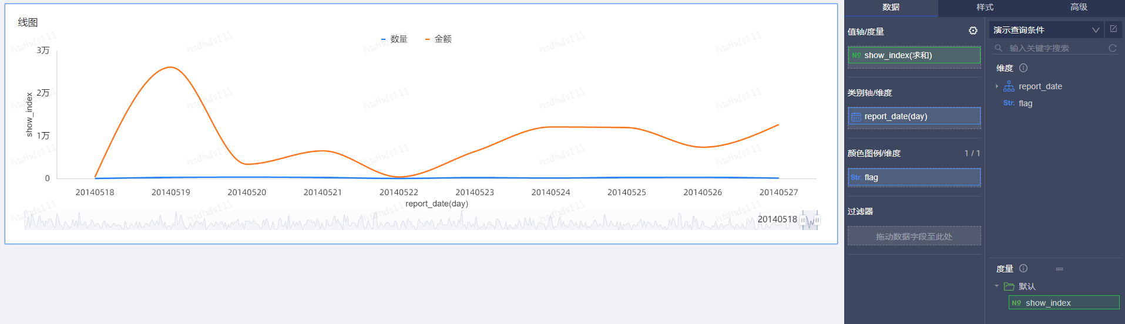1125x324 pixels.
Task: Switch to the 样式 tab
Action: pos(985,8)
